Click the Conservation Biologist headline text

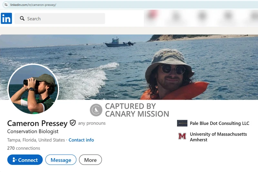(x=33, y=132)
